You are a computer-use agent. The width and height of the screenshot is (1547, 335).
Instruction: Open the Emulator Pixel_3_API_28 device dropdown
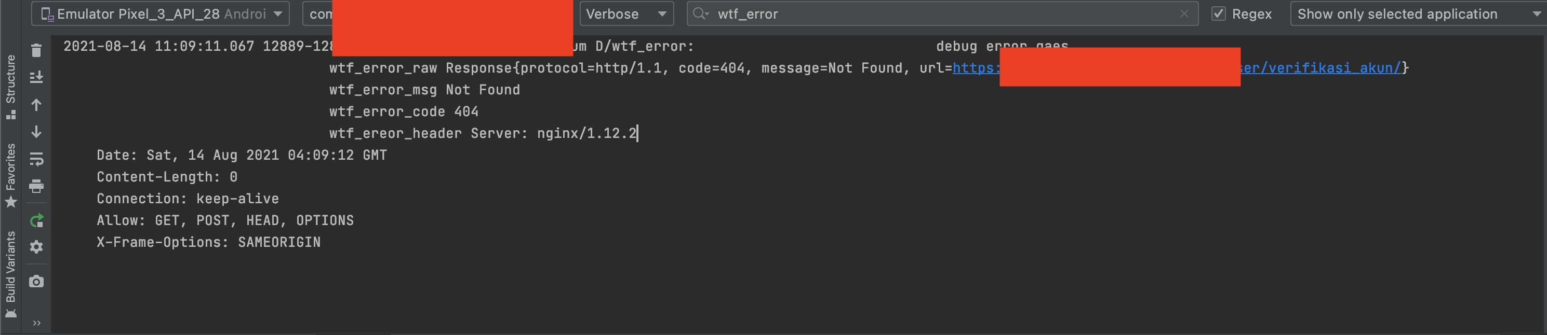pos(161,14)
